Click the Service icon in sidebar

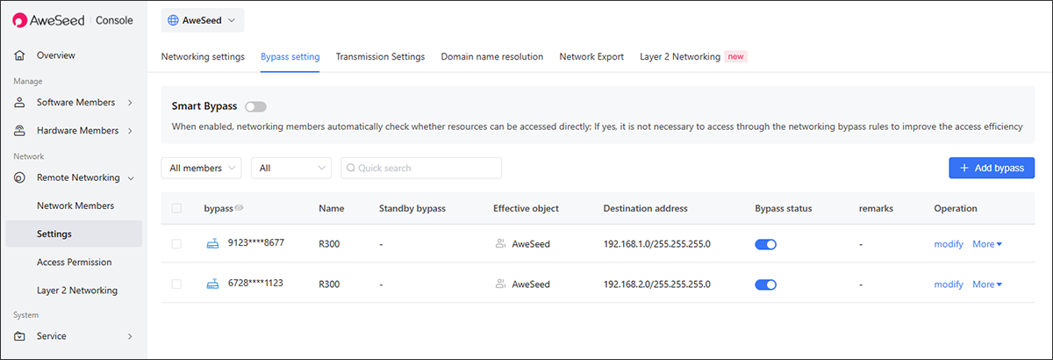click(x=19, y=336)
